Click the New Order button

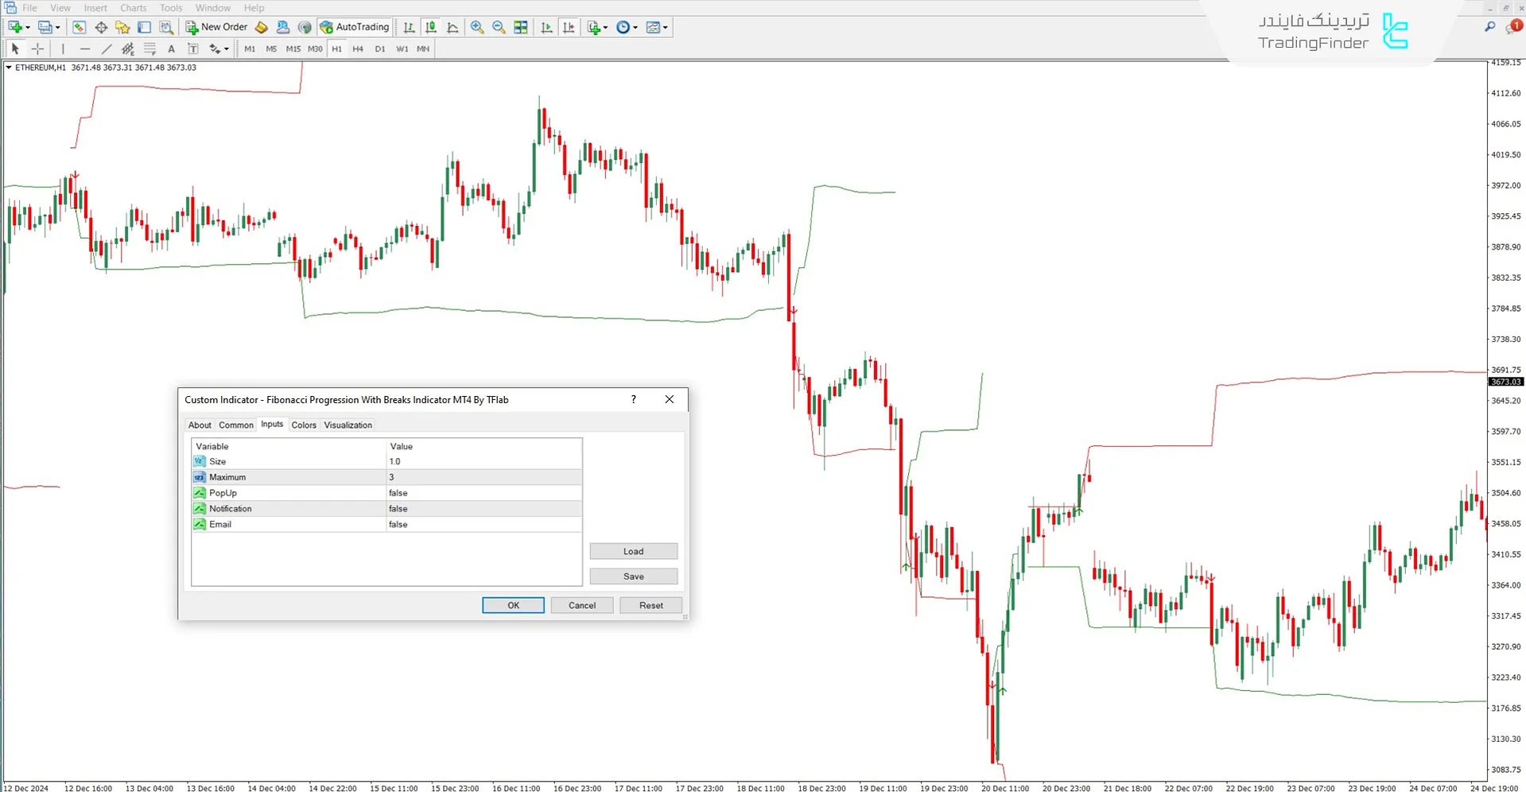[217, 27]
